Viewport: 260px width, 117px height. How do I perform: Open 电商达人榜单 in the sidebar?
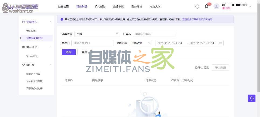coord(33,74)
